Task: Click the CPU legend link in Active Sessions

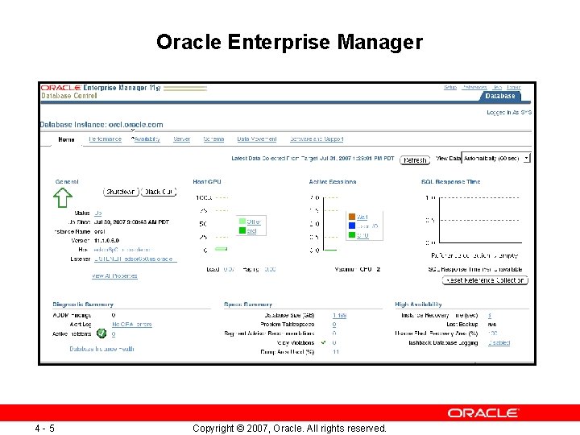Action: point(362,235)
